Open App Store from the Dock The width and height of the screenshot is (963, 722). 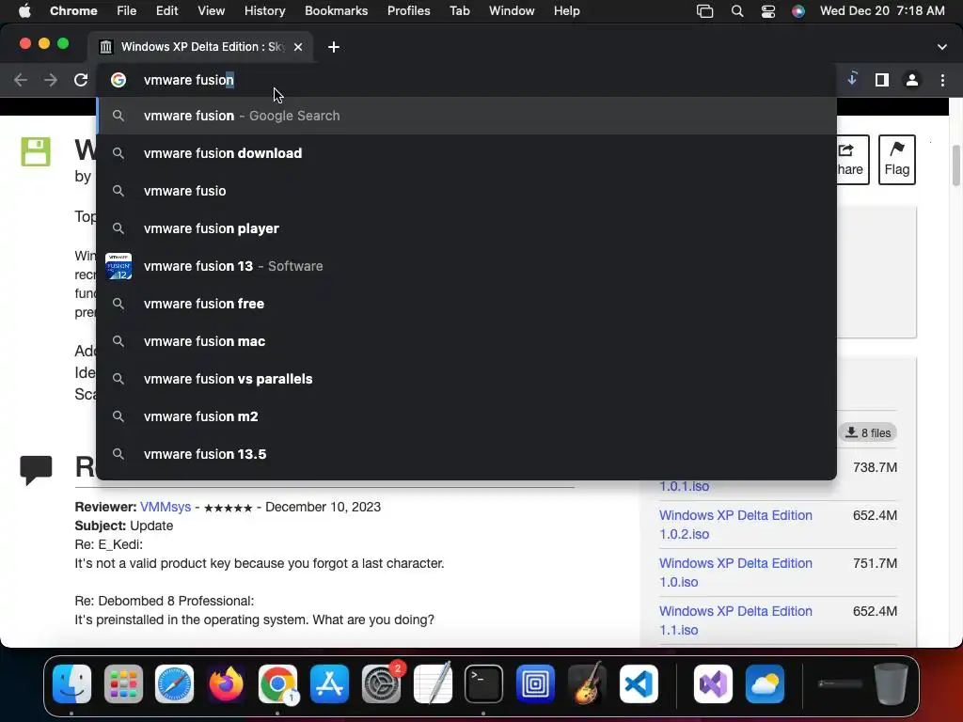click(330, 683)
